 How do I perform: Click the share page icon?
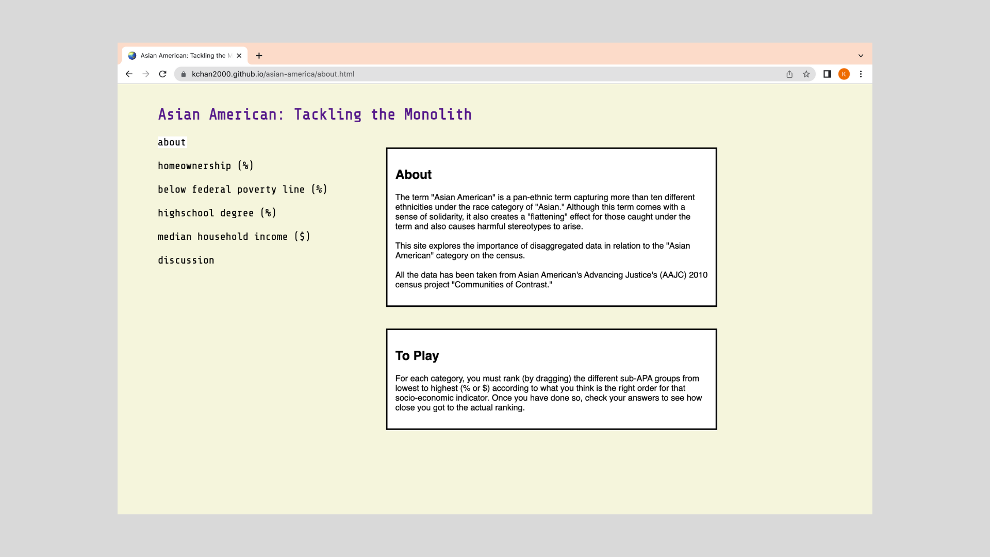[x=789, y=74]
